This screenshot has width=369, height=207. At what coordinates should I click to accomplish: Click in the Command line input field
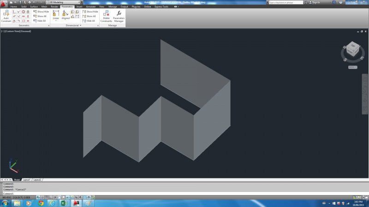coord(186,194)
